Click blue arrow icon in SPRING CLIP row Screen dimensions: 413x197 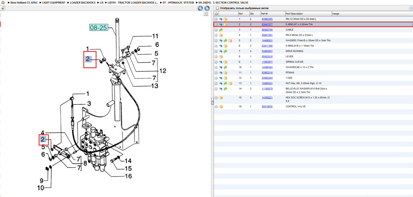tap(221, 62)
